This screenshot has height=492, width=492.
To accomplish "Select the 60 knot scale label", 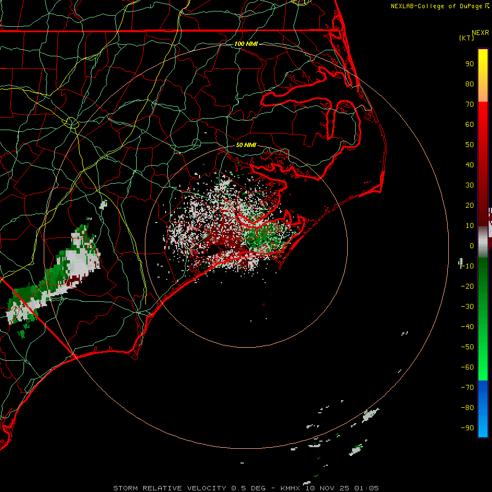I will tap(470, 125).
